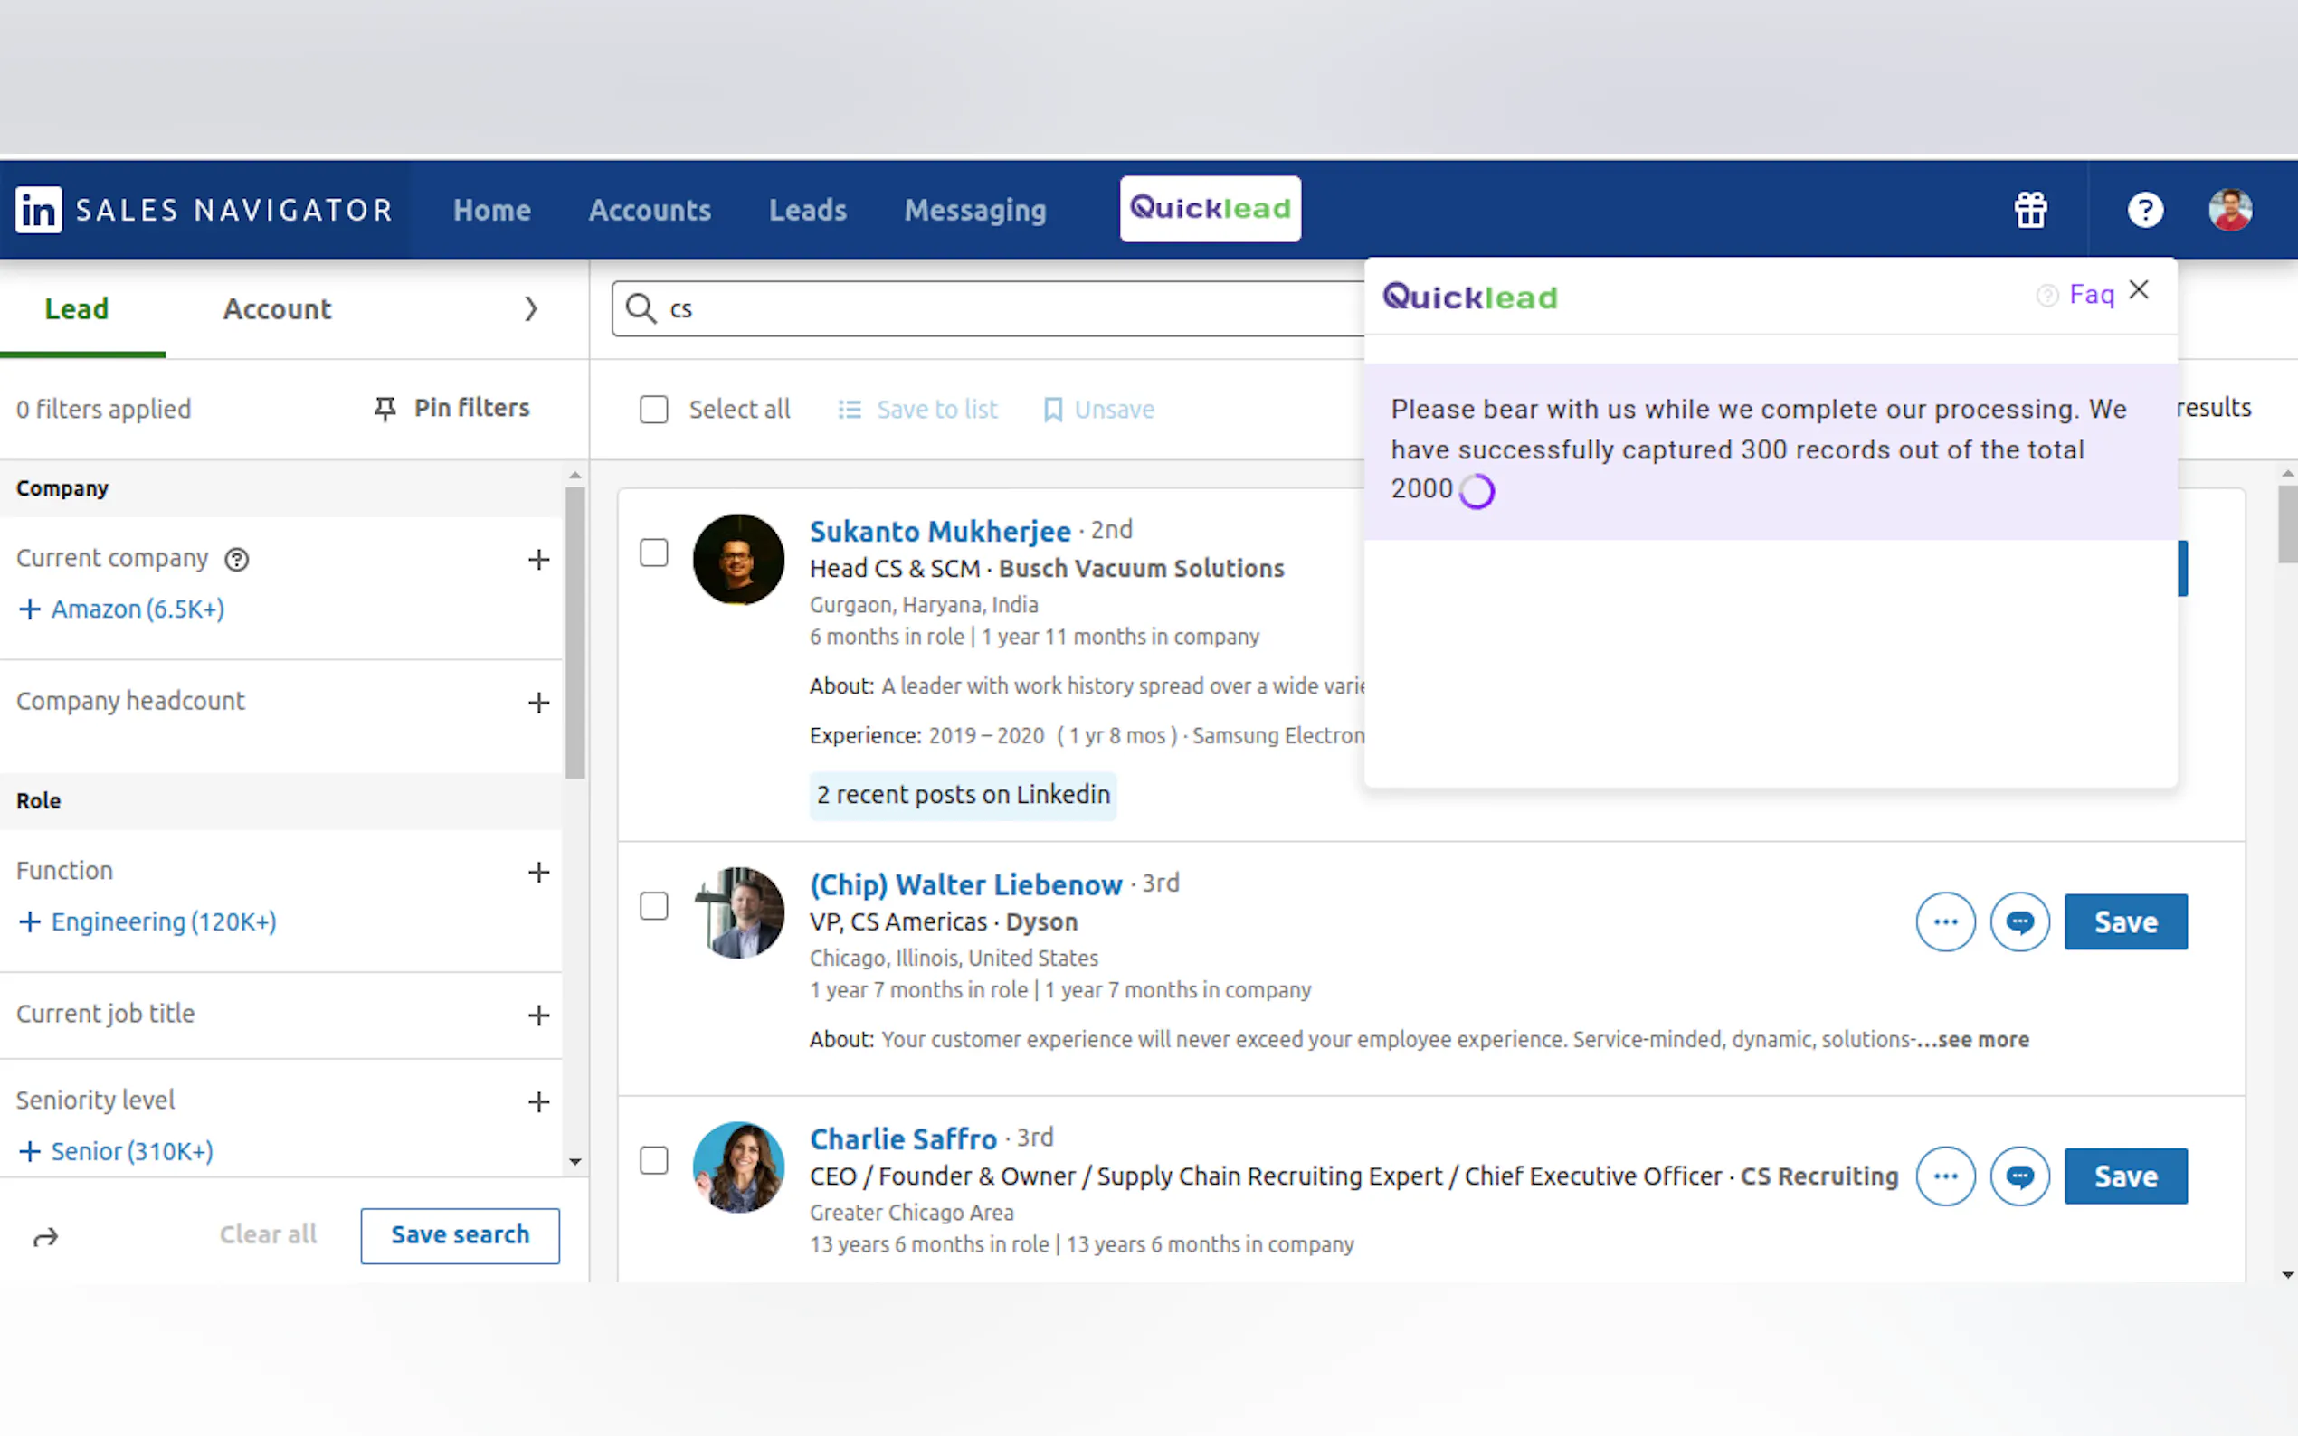Expand the Current company filter

coord(538,560)
